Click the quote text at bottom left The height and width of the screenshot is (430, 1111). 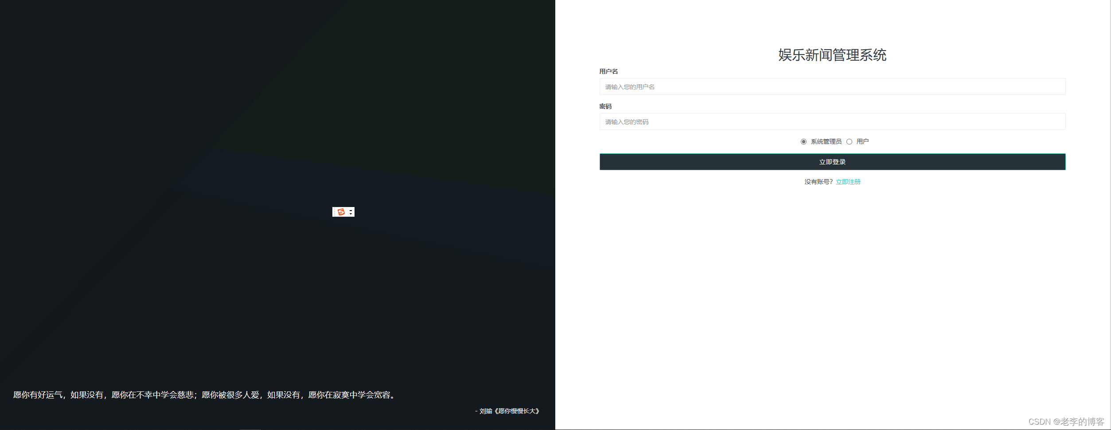[203, 395]
